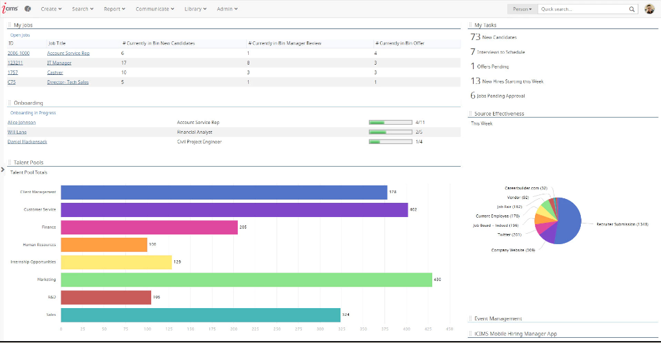Click the magnifying glass search icon

(632, 9)
